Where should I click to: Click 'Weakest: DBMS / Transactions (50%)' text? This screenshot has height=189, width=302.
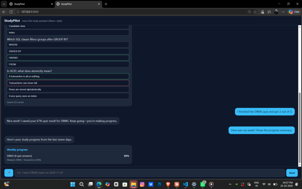(x=24, y=160)
